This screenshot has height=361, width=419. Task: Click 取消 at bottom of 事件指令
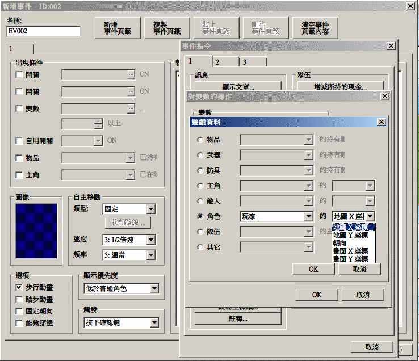(372, 347)
